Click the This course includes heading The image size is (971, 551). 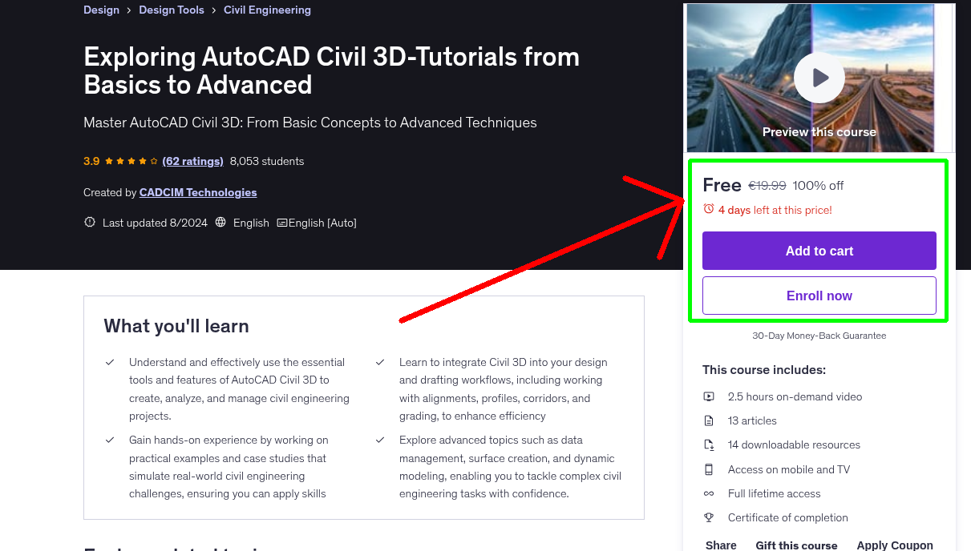(764, 370)
